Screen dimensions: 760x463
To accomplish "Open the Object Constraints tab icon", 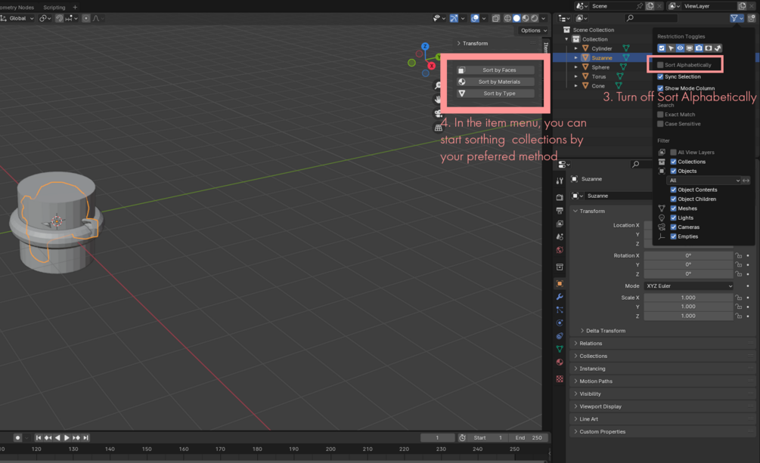I will 560,336.
